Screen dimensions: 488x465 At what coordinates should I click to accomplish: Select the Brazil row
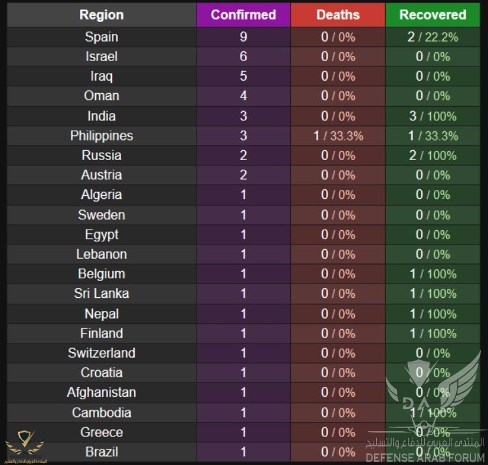pos(243,452)
